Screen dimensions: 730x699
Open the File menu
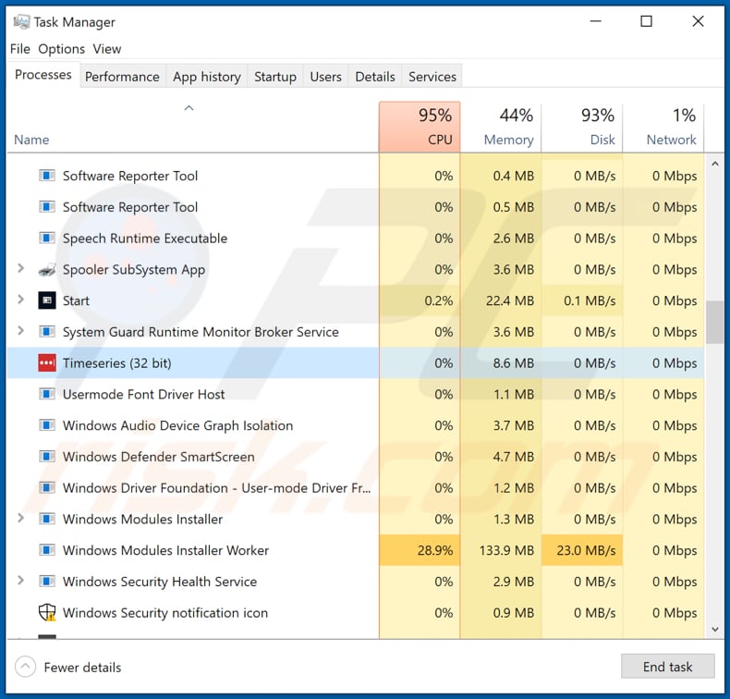[x=20, y=49]
